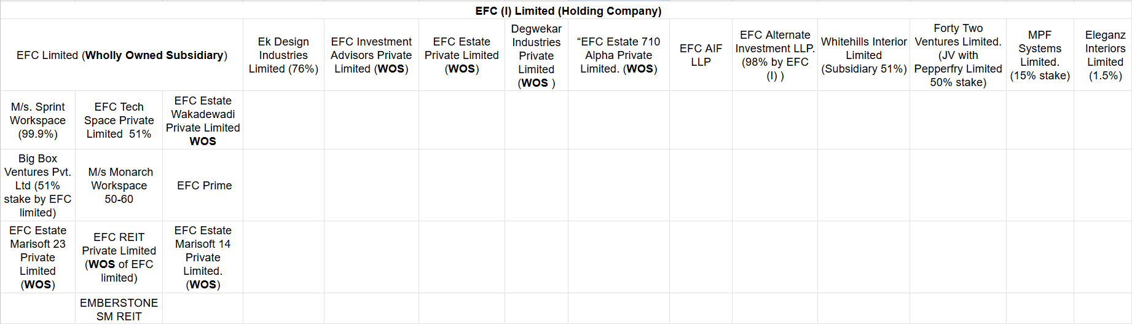
Task: Select the EFC (I) Limited Holding Company header cell
Action: pos(568,11)
